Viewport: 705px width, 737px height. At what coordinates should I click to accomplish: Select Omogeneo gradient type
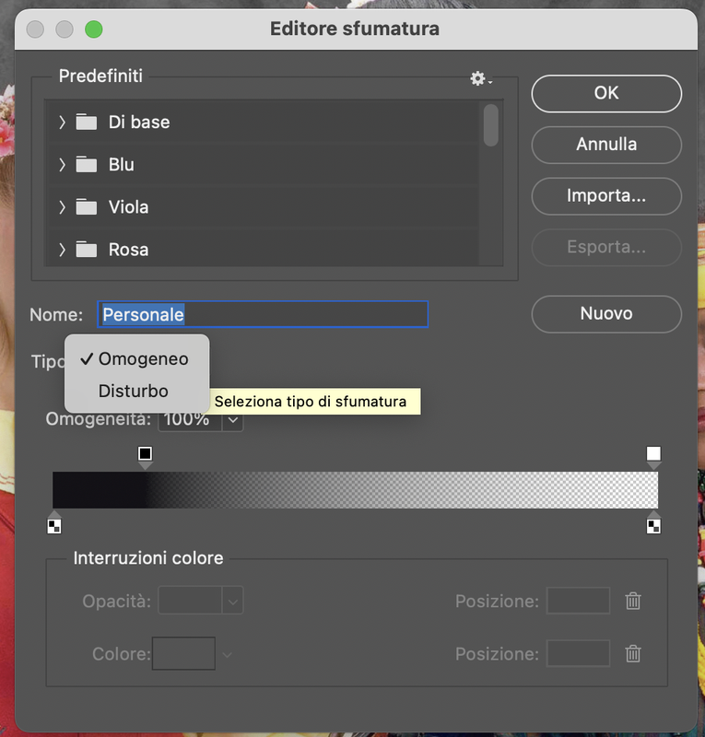click(137, 359)
